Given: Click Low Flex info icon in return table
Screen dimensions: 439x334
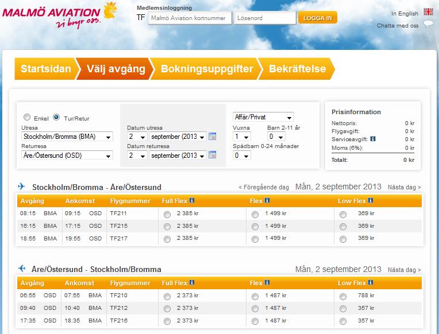Looking at the screenshot, I should pos(371,283).
